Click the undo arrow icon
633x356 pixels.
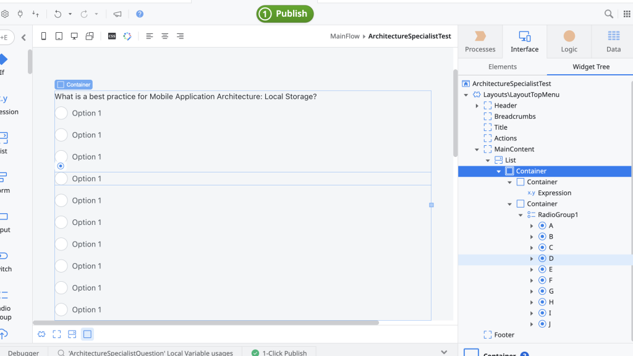pos(58,14)
